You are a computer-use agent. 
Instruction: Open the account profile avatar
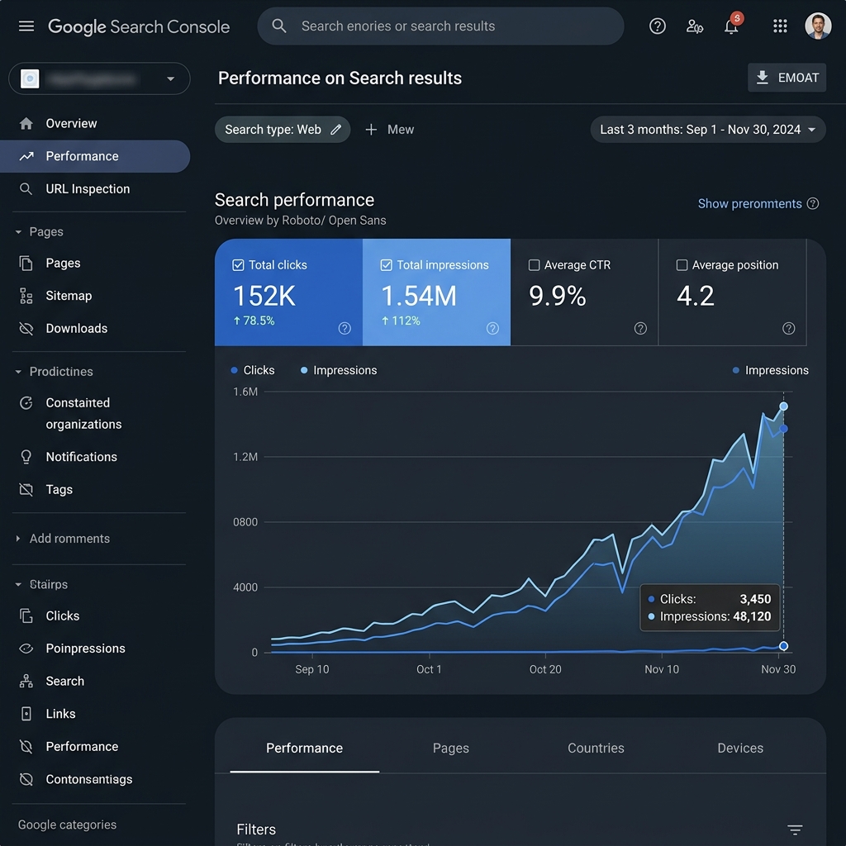818,26
